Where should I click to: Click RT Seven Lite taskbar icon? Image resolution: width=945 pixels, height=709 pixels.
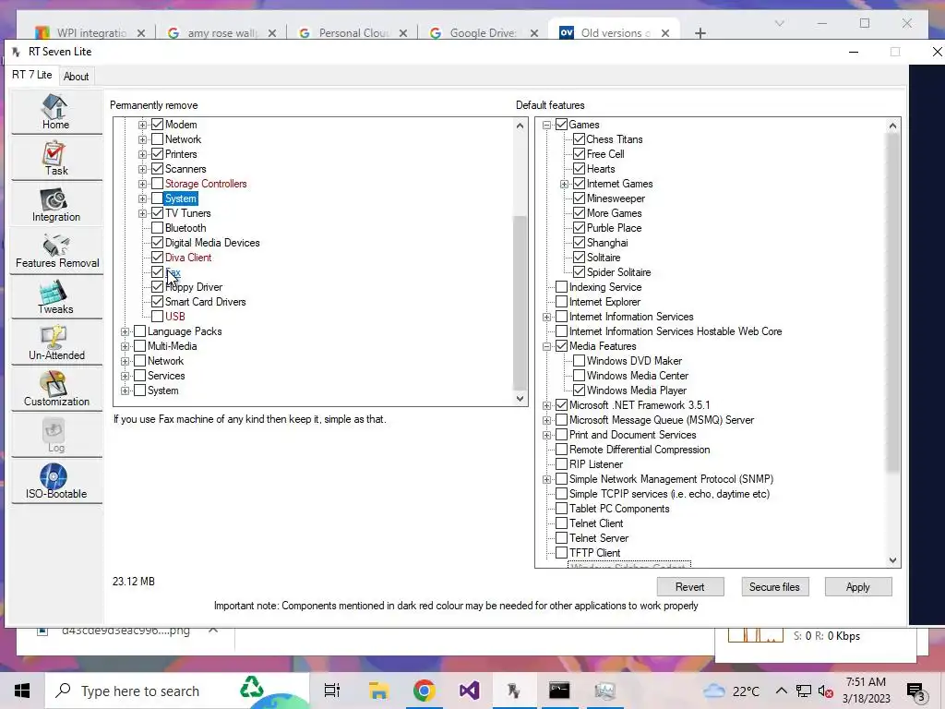(514, 691)
